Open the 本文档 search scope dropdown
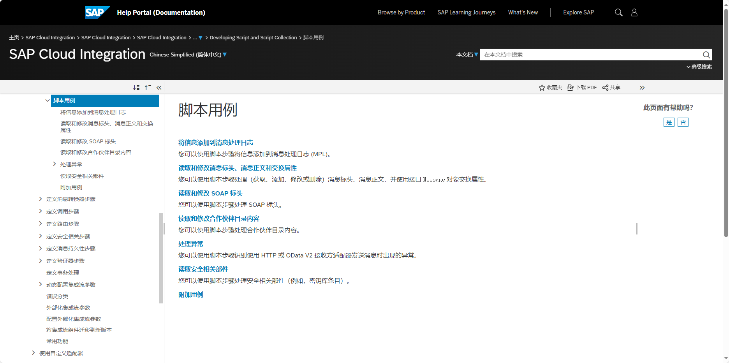Image resolution: width=729 pixels, height=363 pixels. tap(467, 55)
